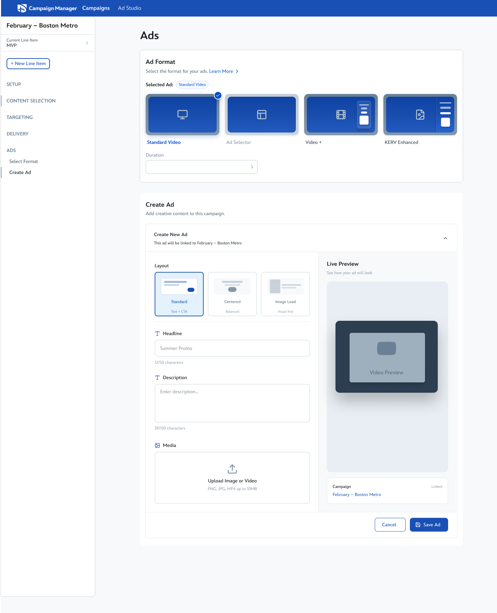The image size is (497, 613).
Task: Click the Campaign Manager logo icon
Action: point(22,8)
